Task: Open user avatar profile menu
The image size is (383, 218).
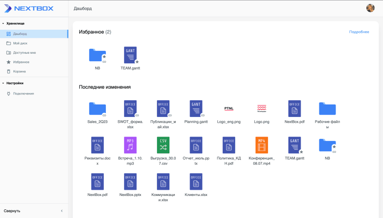Action: tap(370, 8)
